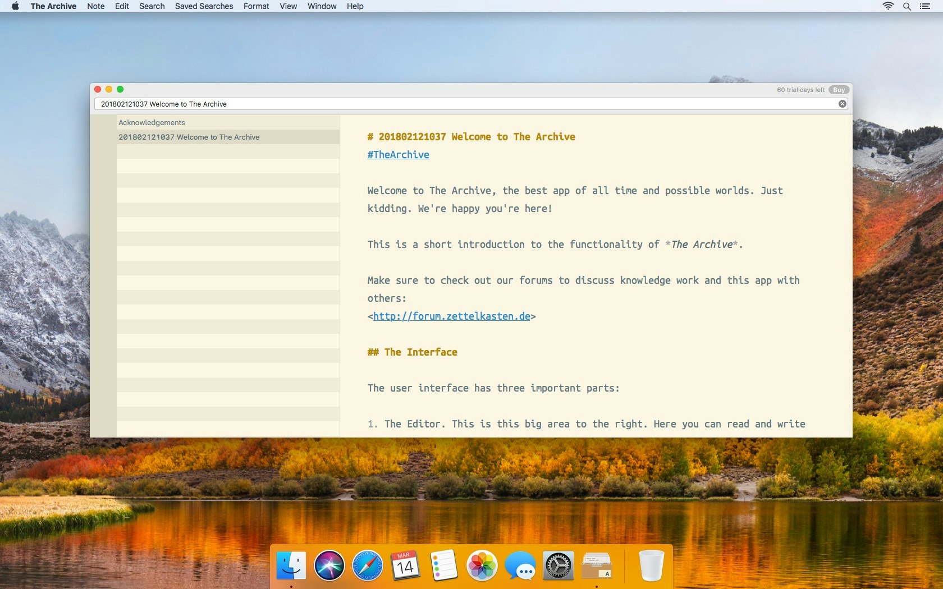Clear the search field with the X icon
The image size is (943, 589).
point(842,104)
